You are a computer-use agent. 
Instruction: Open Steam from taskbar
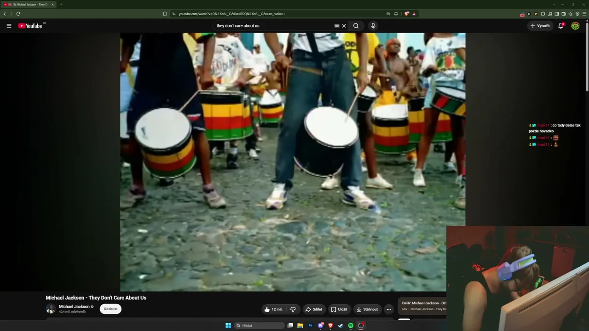tap(341, 325)
